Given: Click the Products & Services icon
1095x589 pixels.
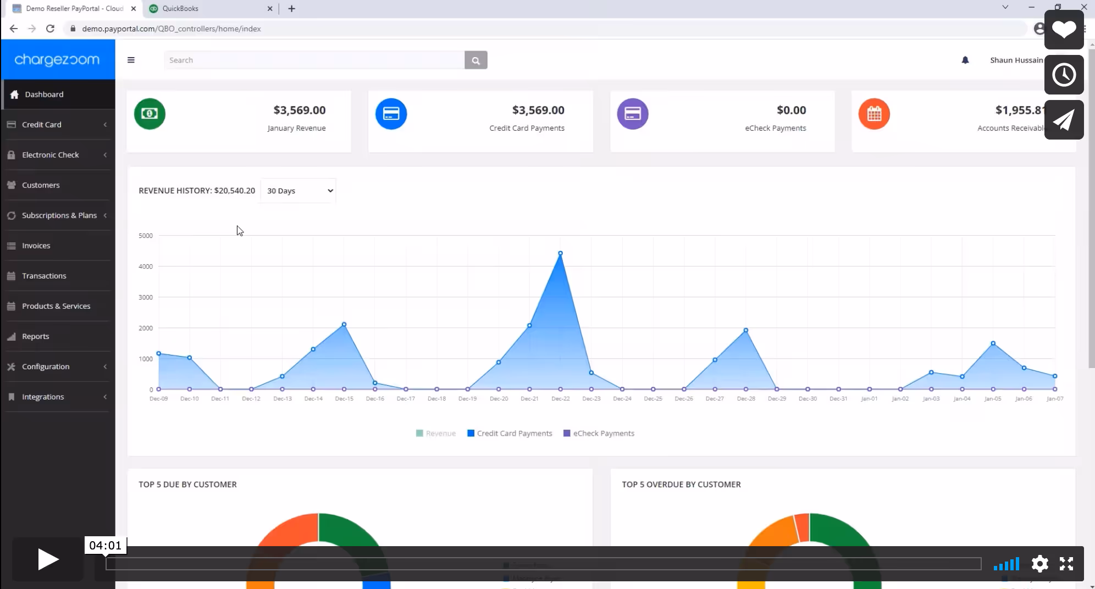Looking at the screenshot, I should tap(11, 306).
